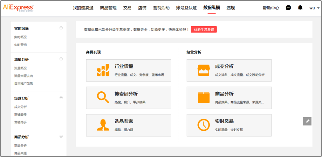Screen dimensions: 322x157
Task: Open the notifications bell icon
Action: (x=300, y=8)
